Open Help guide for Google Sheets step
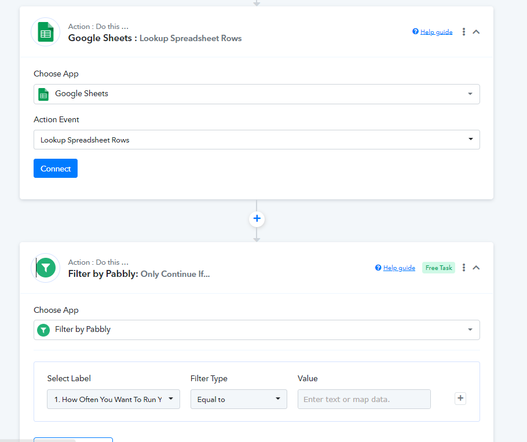This screenshot has height=442, width=527. tap(436, 32)
